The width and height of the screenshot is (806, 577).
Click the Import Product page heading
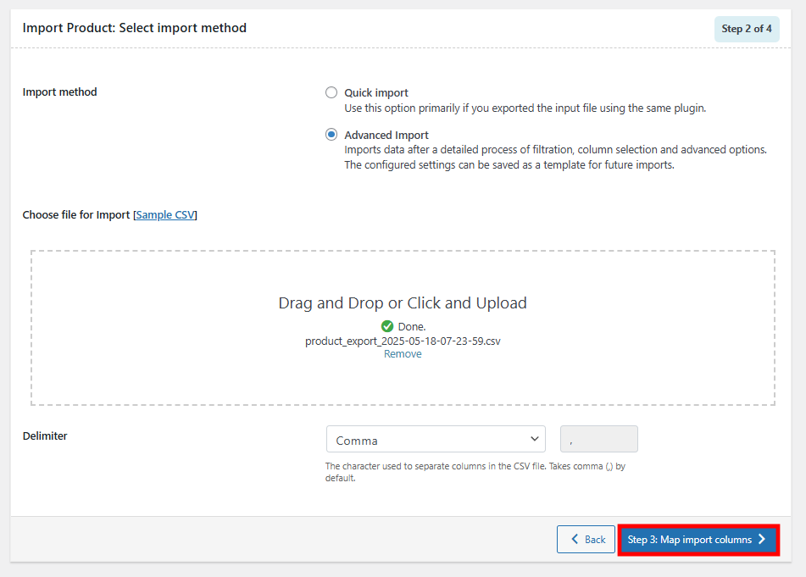tap(135, 28)
